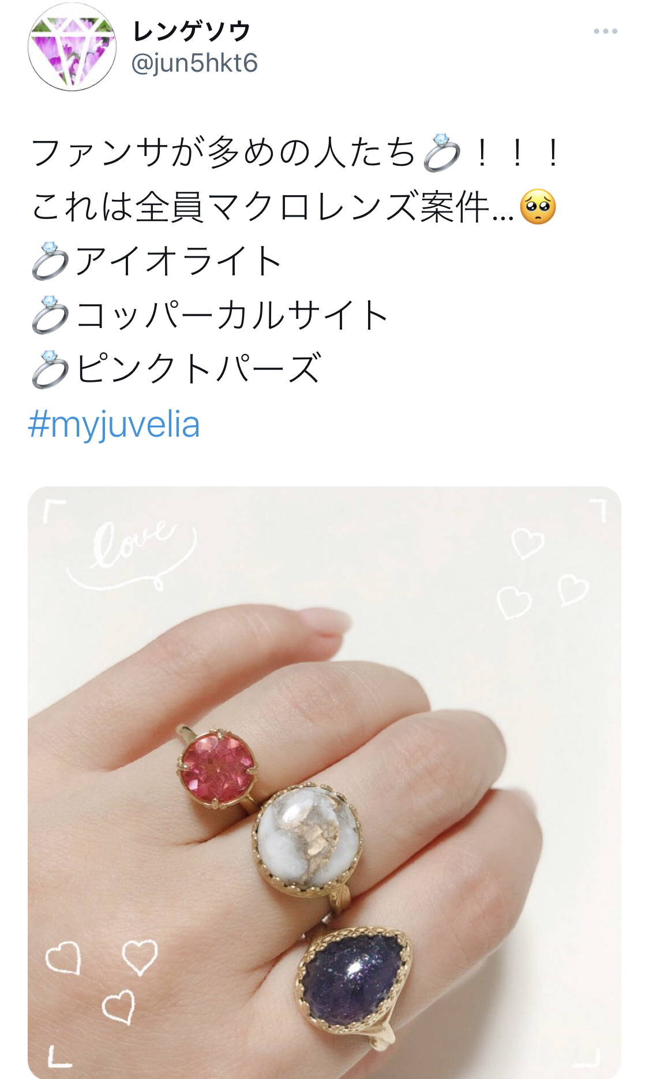Follow the #myjuvelia hashtag link
Screen dimensions: 649x1079
point(114,425)
